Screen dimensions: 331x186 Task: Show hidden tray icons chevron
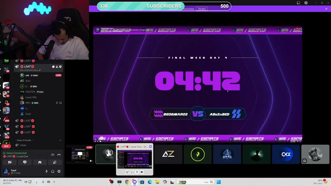pyautogui.click(x=54, y=182)
